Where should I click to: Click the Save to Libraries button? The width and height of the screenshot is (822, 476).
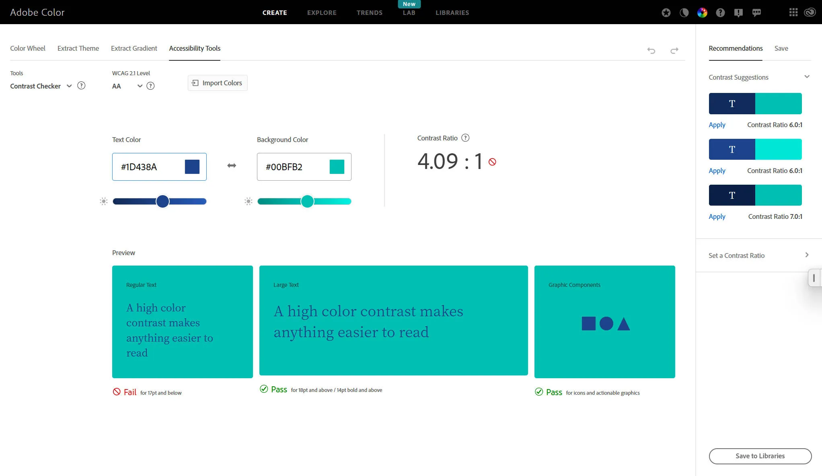pyautogui.click(x=760, y=456)
